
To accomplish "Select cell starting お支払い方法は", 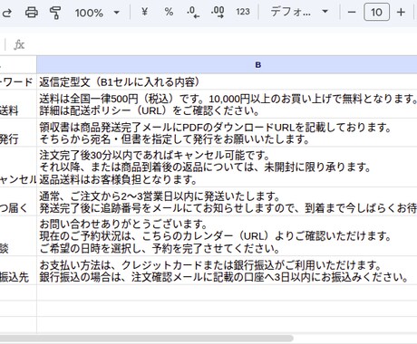I will [227, 270].
